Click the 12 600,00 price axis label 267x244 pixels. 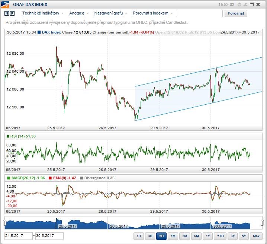[x=15, y=89]
